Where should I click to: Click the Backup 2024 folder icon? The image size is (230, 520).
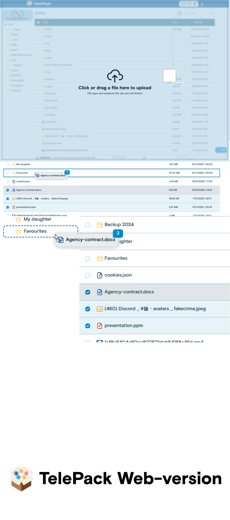(x=100, y=225)
